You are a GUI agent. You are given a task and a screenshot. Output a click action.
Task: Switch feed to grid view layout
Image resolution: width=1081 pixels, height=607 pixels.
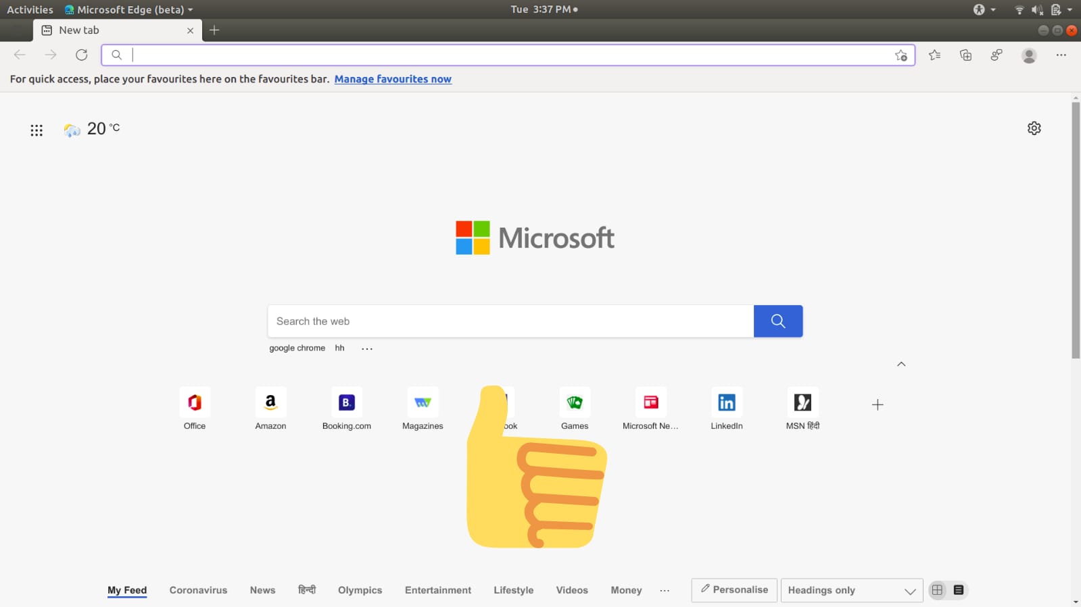coord(937,590)
